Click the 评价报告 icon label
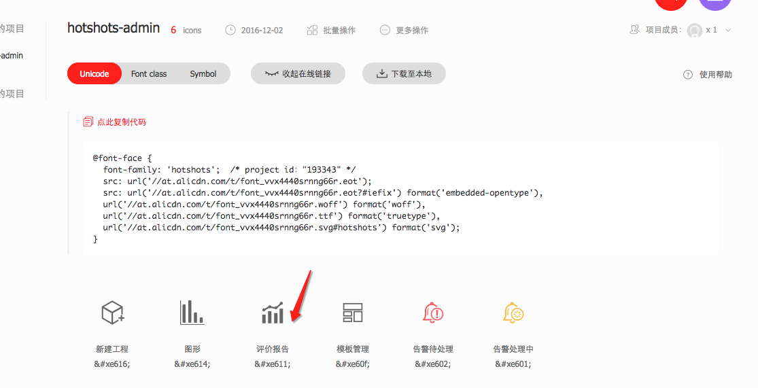The width and height of the screenshot is (758, 388). (x=273, y=349)
